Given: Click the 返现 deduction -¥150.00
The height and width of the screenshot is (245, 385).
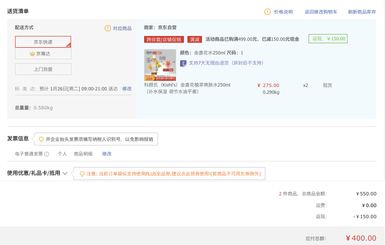Looking at the screenshot, I should point(365,216).
